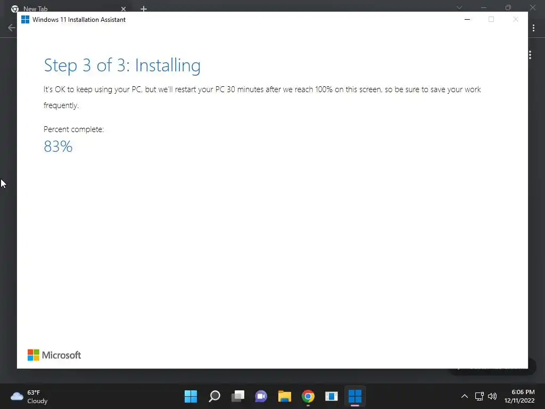Open the lower three-dot menu in Chrome page
This screenshot has height=409, width=545.
click(530, 55)
